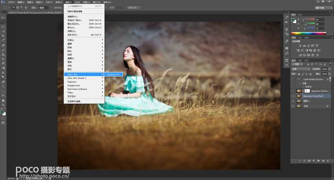Open the layer blend mode dropdown
The image size is (334, 180).
click(301, 69)
